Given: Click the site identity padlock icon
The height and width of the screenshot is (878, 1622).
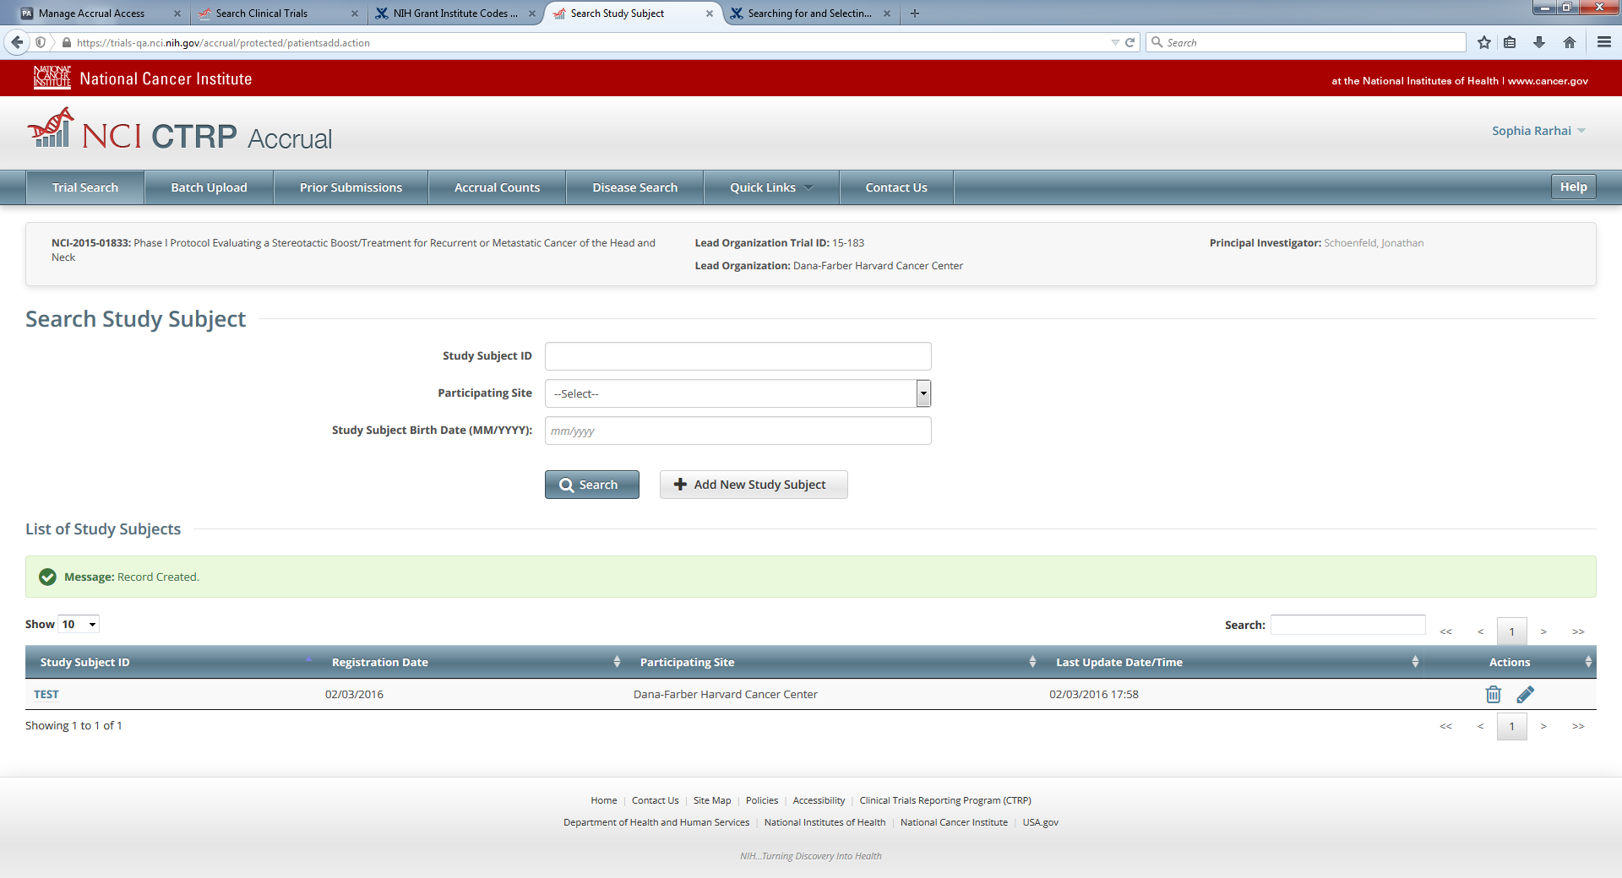Looking at the screenshot, I should pos(67,42).
